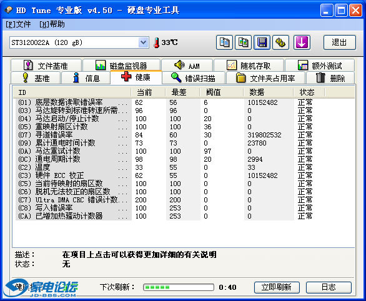
Task: Click the HD Tune title bar icon
Action: [9, 10]
